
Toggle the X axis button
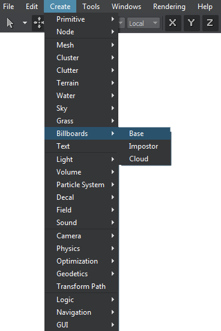coord(173,23)
